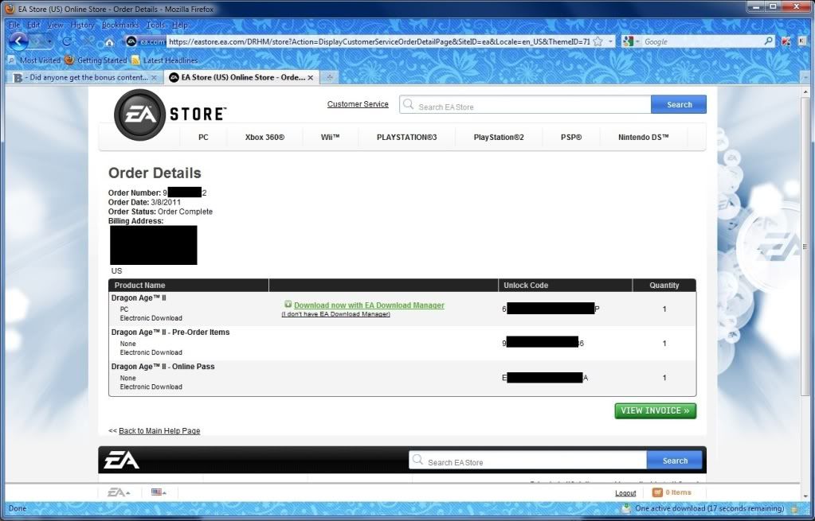Select the Xbox 360 navigation category

(265, 138)
